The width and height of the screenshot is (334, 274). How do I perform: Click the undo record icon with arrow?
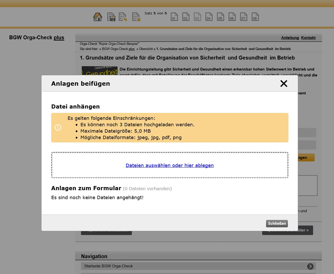coord(123,17)
